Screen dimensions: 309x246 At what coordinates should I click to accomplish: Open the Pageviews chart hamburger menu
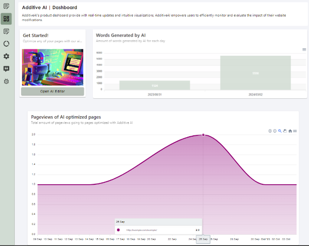coord(295,131)
